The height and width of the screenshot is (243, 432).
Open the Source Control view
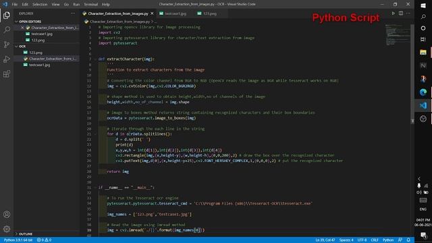7,45
